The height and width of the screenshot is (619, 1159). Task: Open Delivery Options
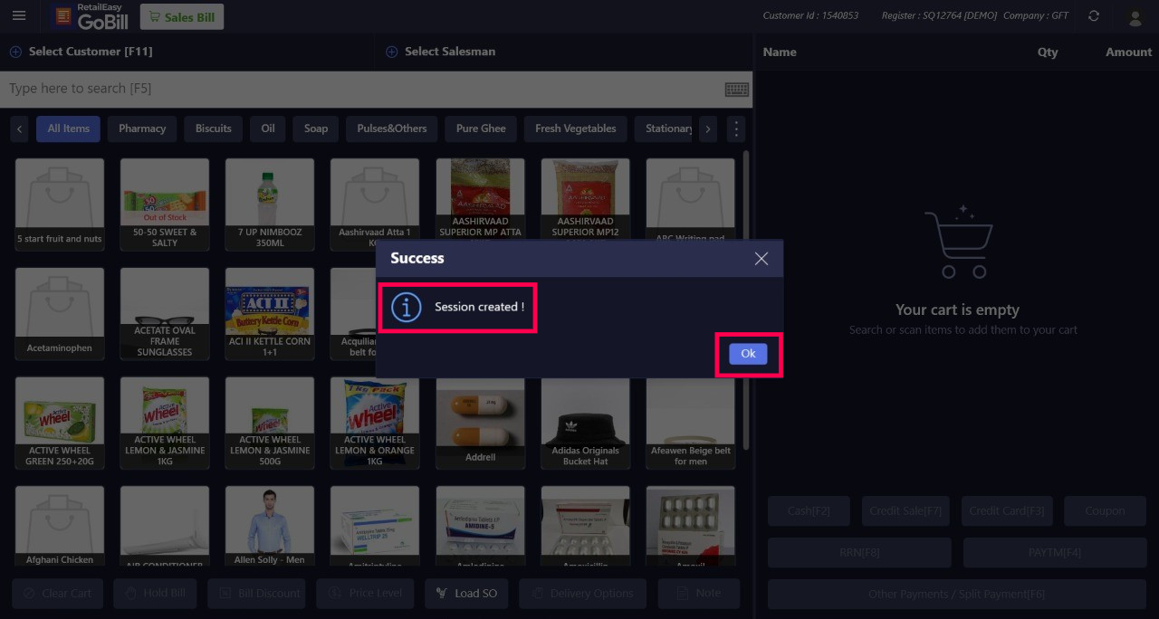pos(583,594)
